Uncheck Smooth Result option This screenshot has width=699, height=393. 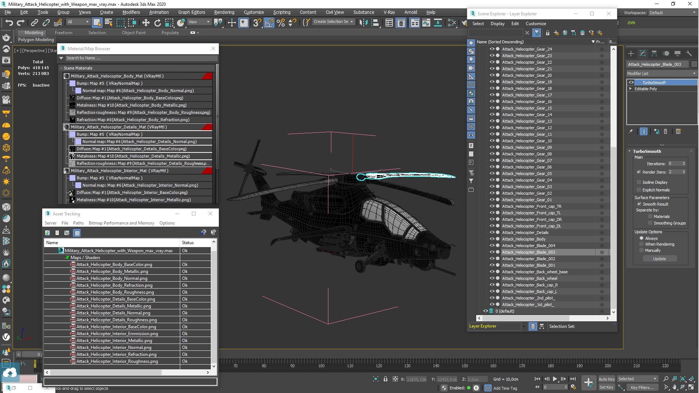coord(639,204)
